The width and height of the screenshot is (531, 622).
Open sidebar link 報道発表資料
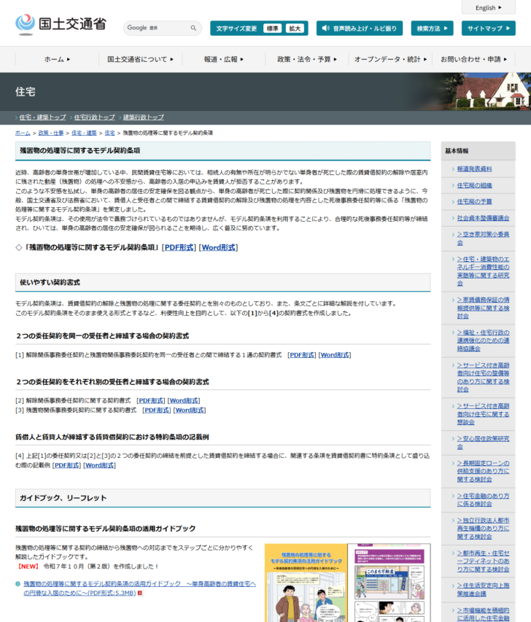pyautogui.click(x=474, y=169)
